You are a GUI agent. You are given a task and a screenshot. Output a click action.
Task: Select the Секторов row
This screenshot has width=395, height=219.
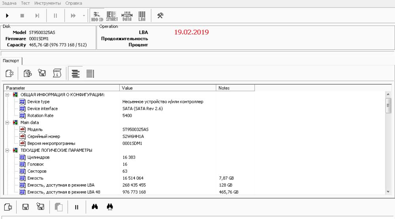pyautogui.click(x=129, y=171)
